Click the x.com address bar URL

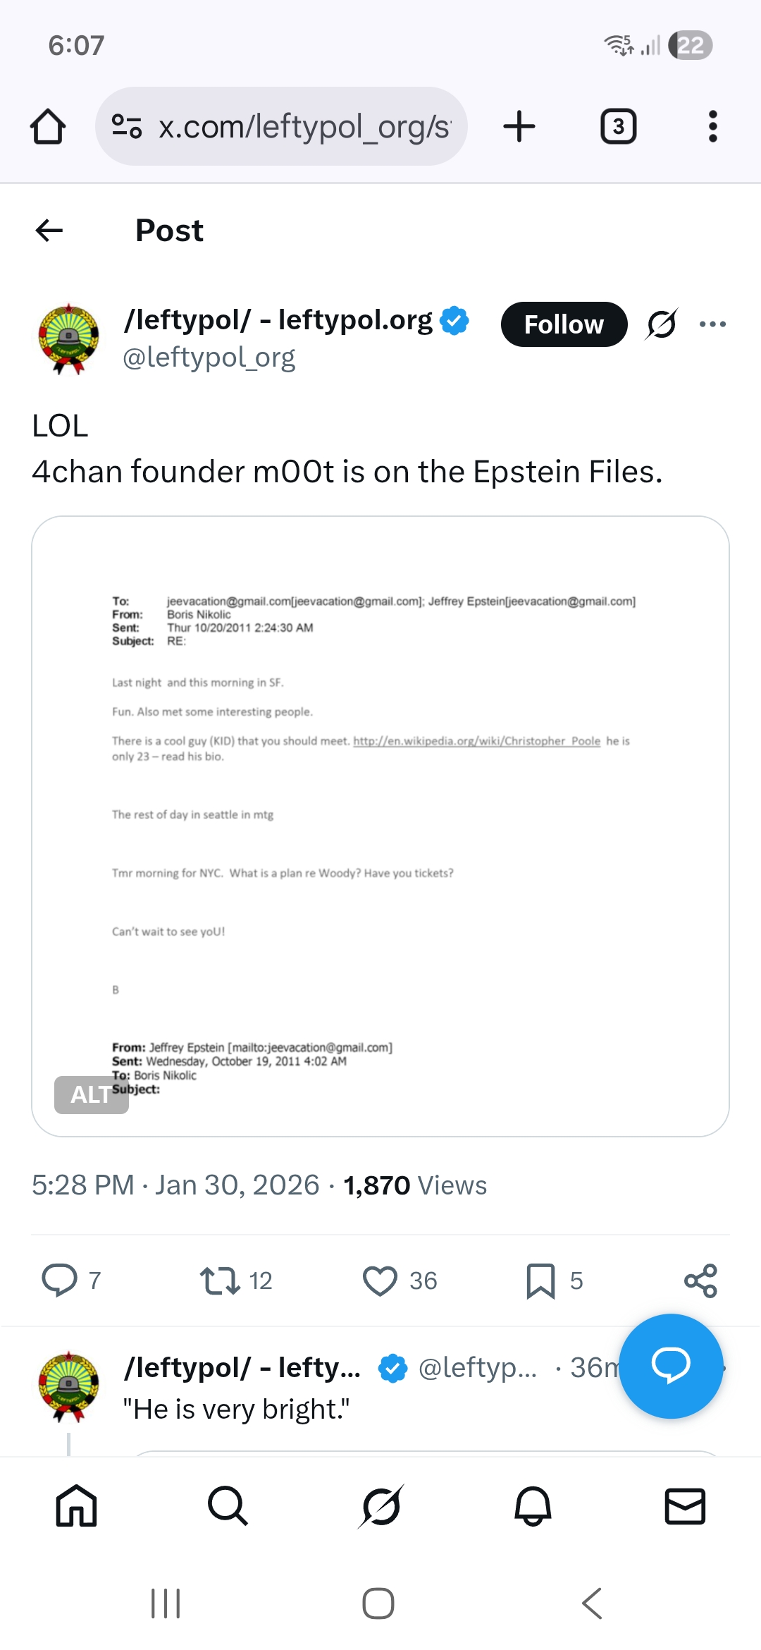pyautogui.click(x=303, y=127)
